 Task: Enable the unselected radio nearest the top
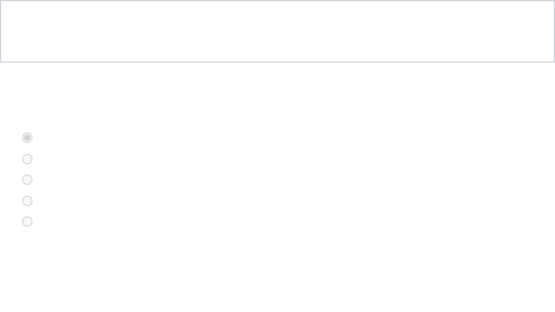coord(27,159)
